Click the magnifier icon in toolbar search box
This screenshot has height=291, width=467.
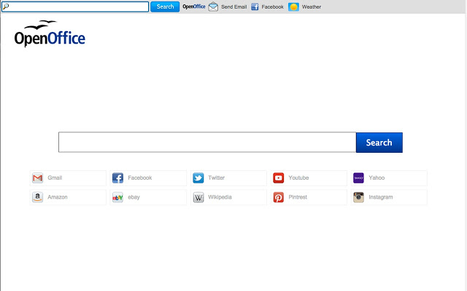(x=6, y=7)
